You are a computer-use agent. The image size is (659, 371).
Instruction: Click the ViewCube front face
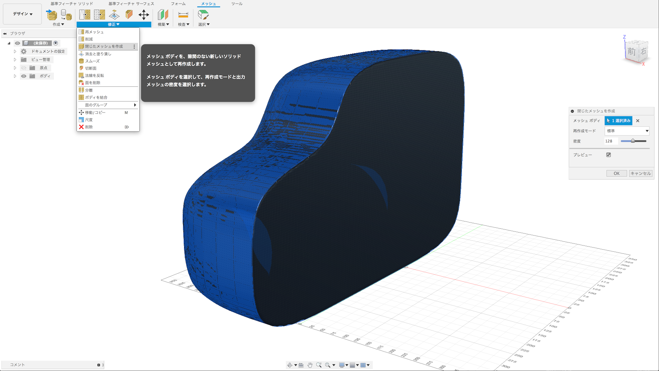pyautogui.click(x=631, y=52)
